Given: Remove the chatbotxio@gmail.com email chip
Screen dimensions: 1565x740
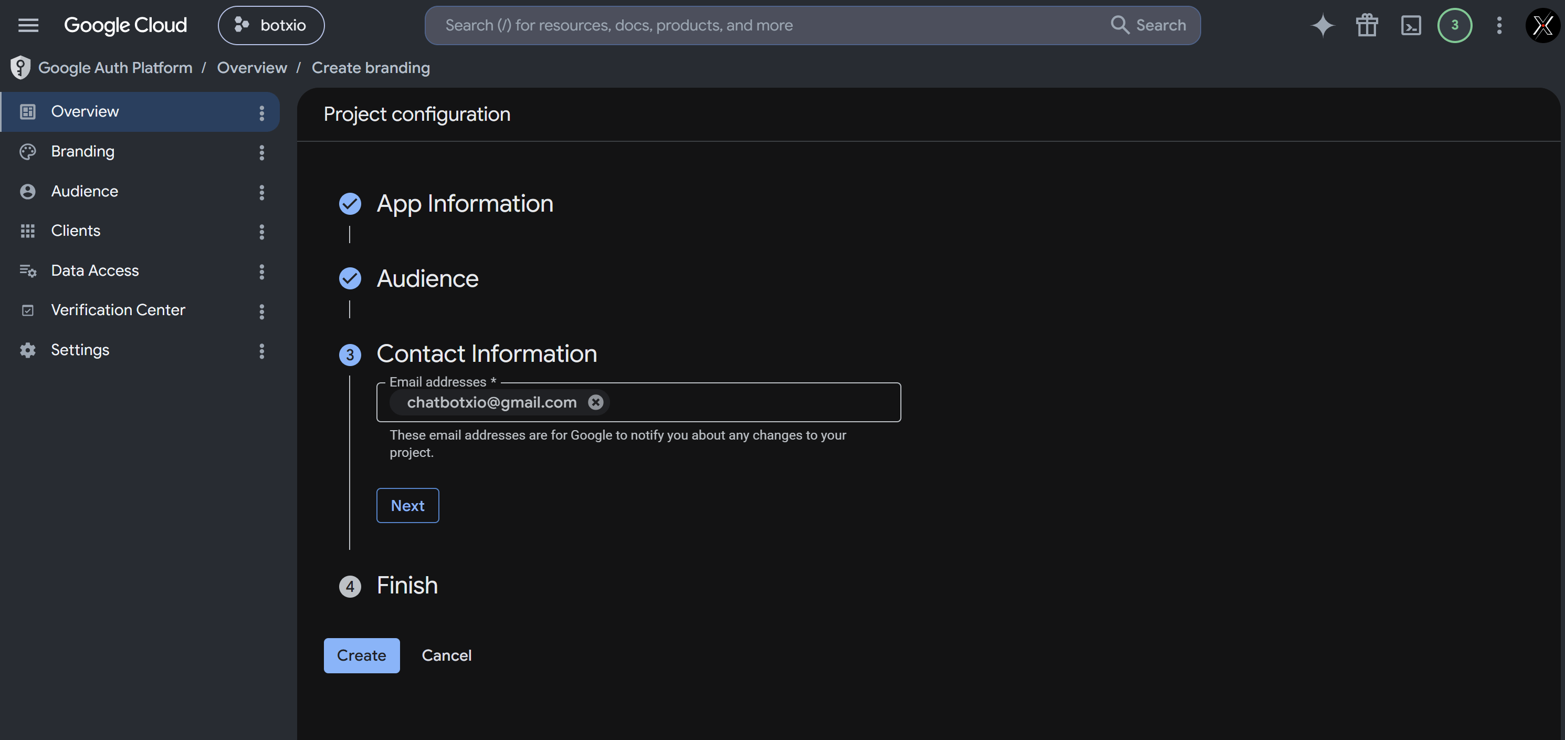Looking at the screenshot, I should point(595,402).
